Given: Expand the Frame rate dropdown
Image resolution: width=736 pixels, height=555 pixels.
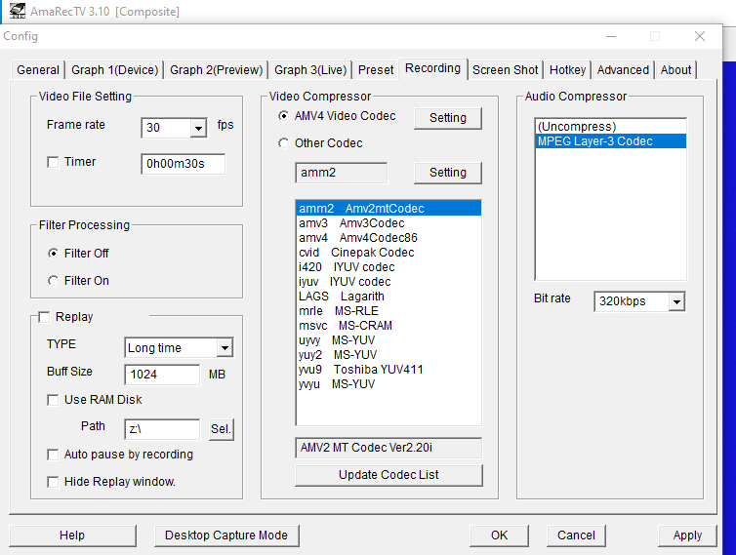Looking at the screenshot, I should pos(198,128).
